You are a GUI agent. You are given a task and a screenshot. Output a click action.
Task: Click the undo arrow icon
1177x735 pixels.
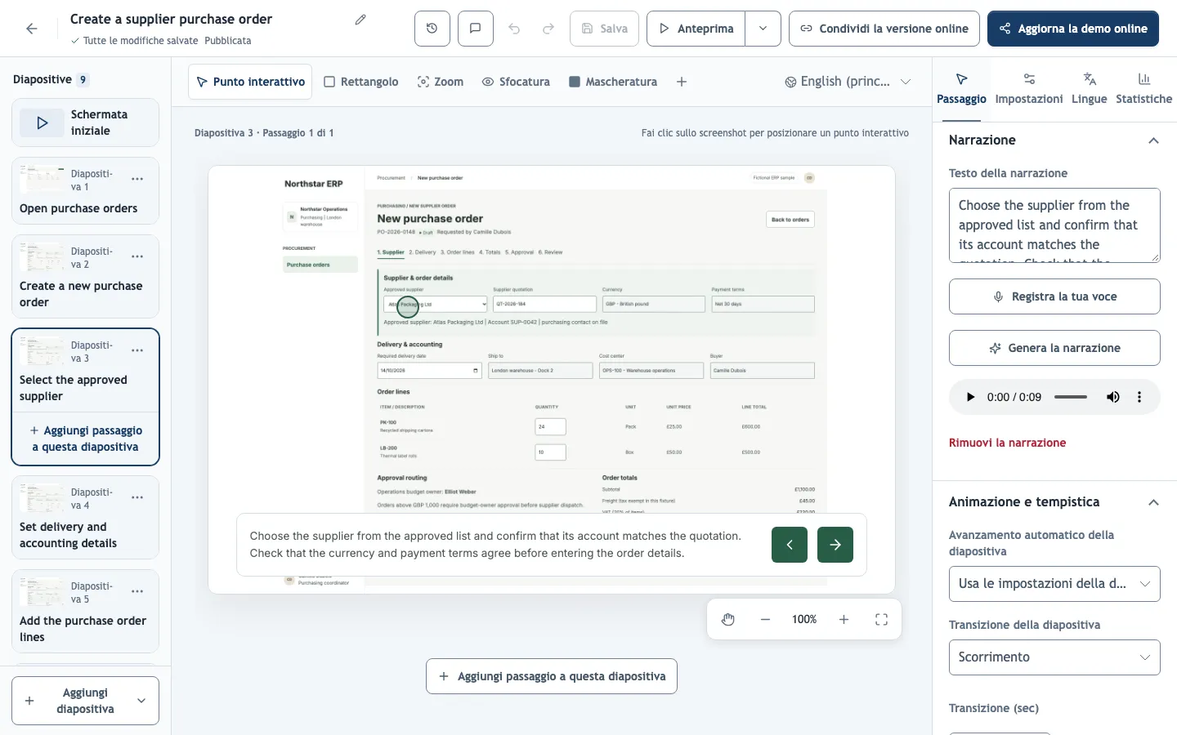(514, 29)
